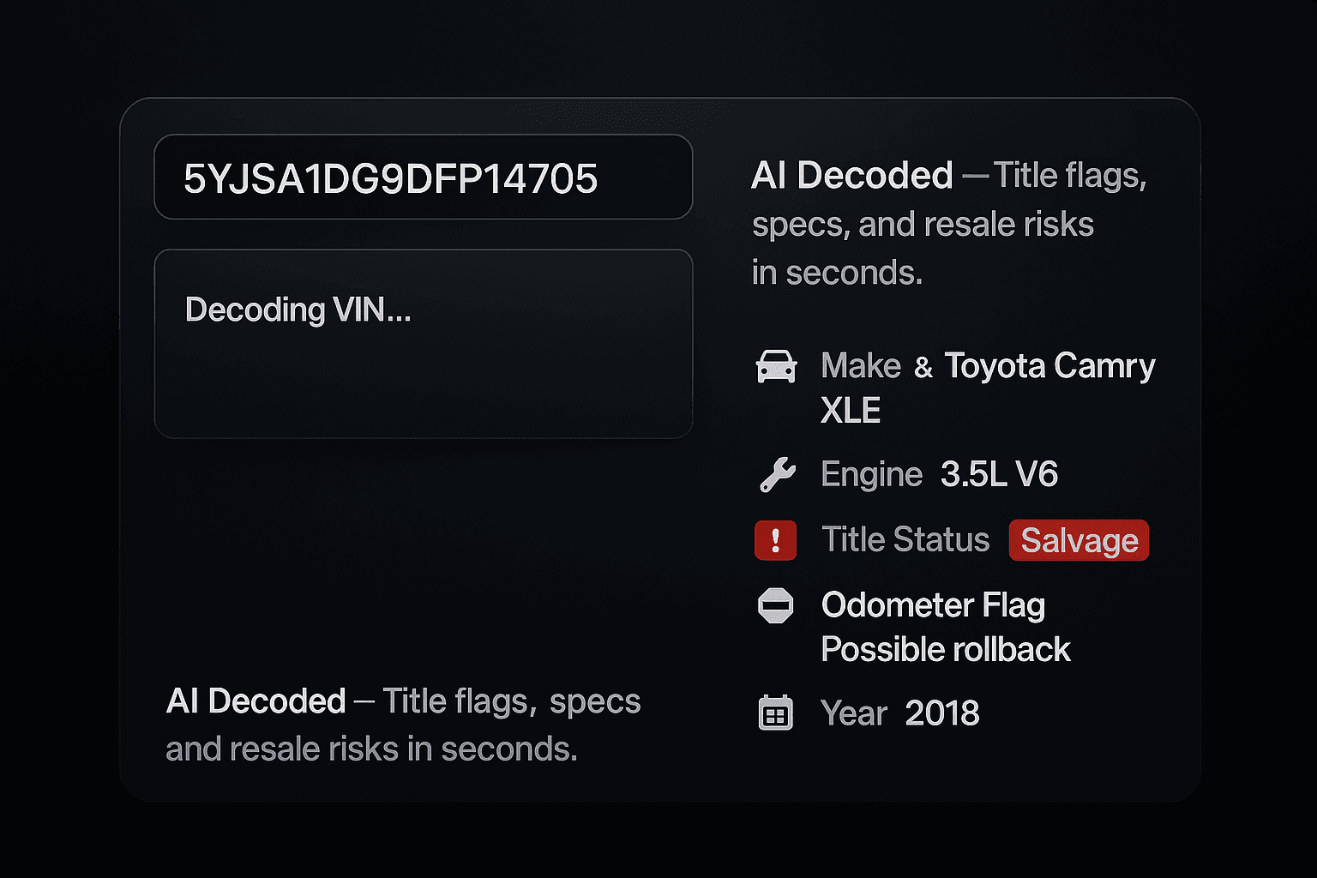Select the Salvage title status badge
Screen dimensions: 1317x878
click(1079, 540)
